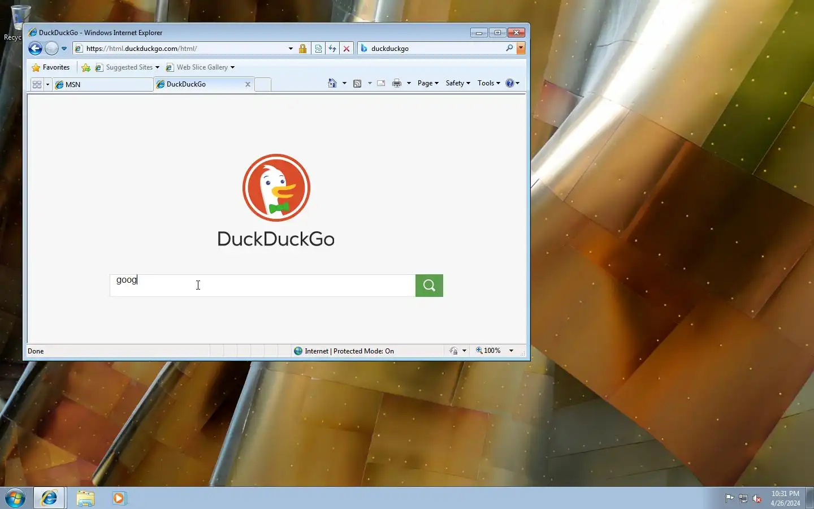
Task: Click the Internet Explorer taskbar icon
Action: [49, 498]
